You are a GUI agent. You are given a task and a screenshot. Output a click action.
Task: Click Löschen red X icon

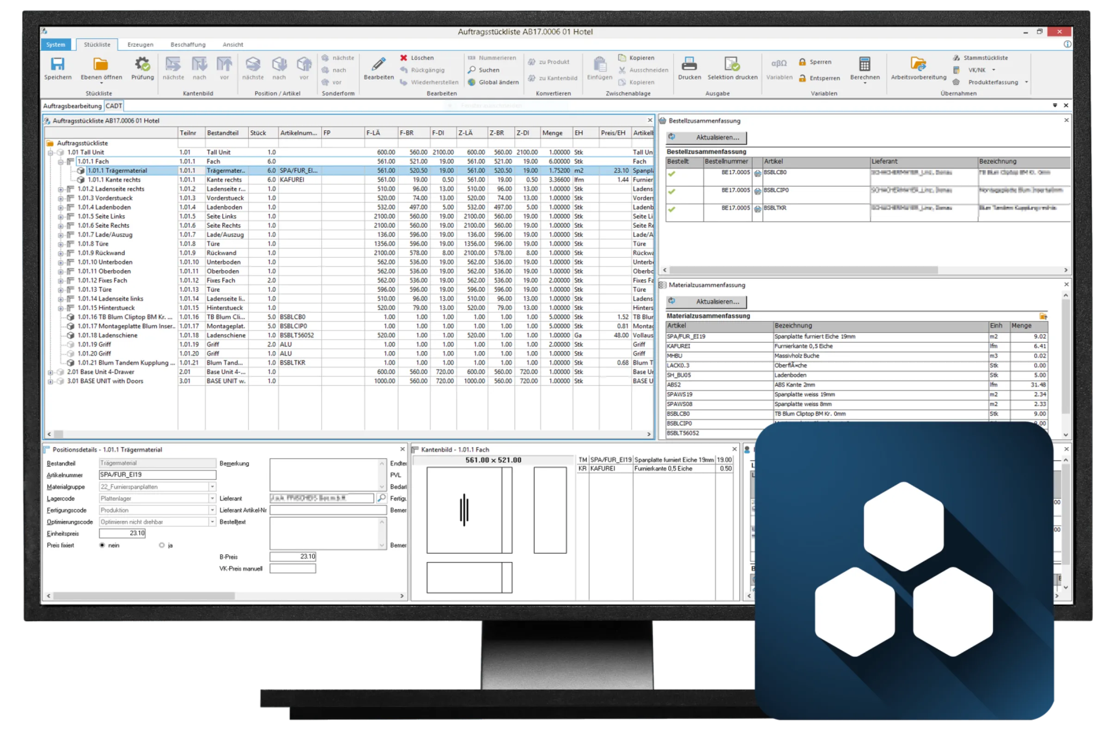[404, 57]
